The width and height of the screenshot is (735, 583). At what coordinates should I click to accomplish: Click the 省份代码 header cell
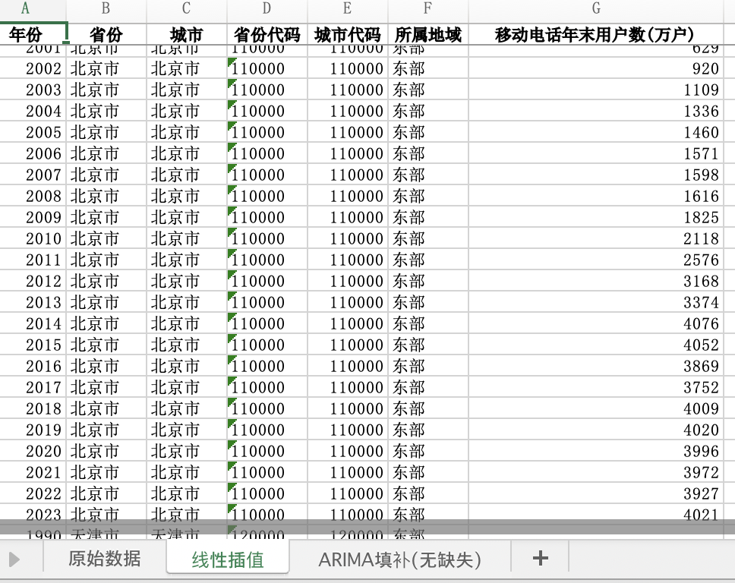pos(267,35)
